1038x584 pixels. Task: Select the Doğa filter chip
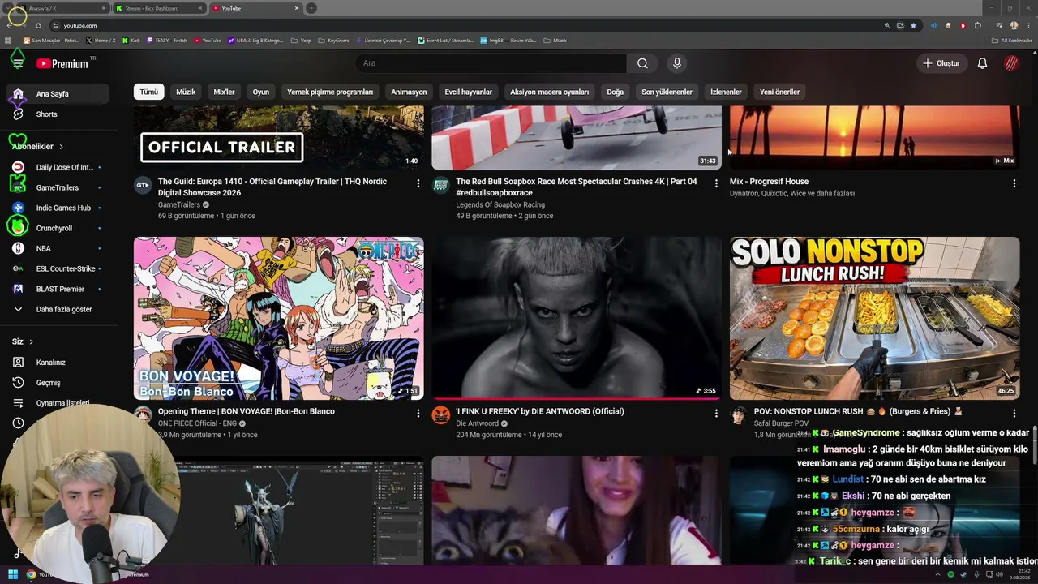coord(616,92)
